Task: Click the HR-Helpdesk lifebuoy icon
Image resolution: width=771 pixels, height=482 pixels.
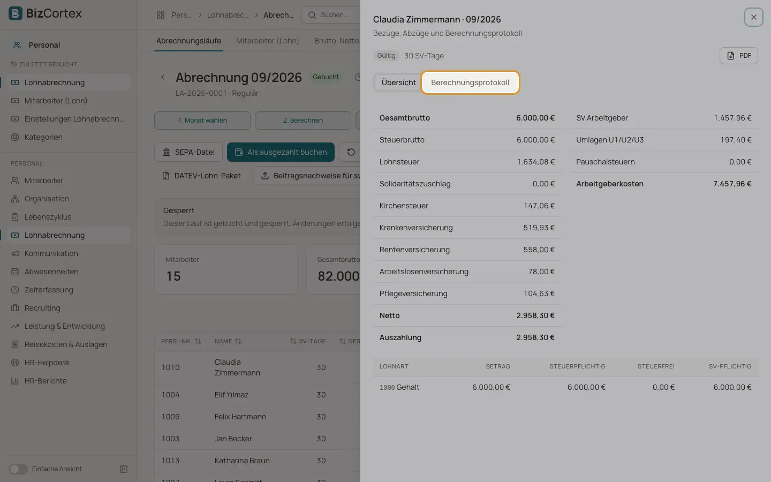Action: pyautogui.click(x=15, y=363)
